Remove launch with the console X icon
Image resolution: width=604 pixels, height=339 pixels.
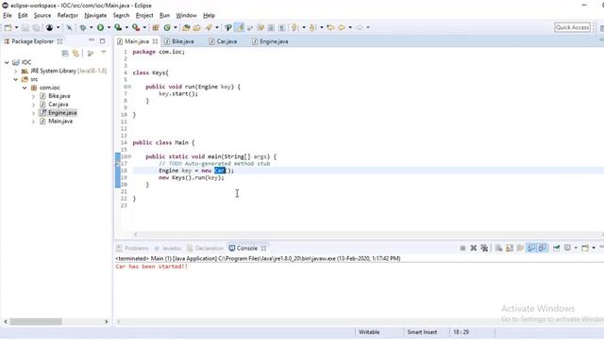coord(474,249)
